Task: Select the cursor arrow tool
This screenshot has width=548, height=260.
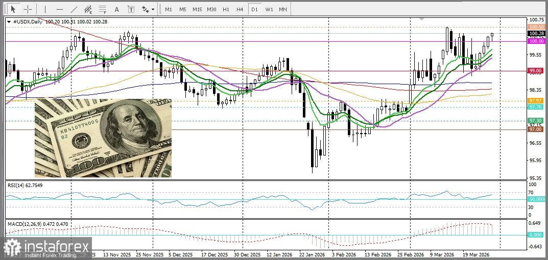Action: tap(13, 9)
